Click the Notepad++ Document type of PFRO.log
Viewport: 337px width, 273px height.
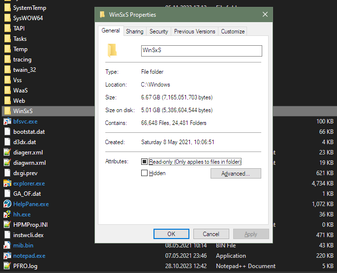[245, 266]
